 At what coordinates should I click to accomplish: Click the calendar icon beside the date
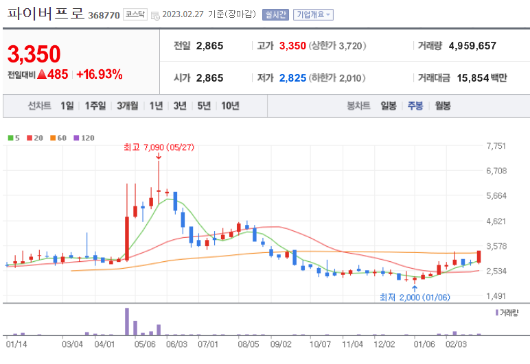[x=155, y=16]
